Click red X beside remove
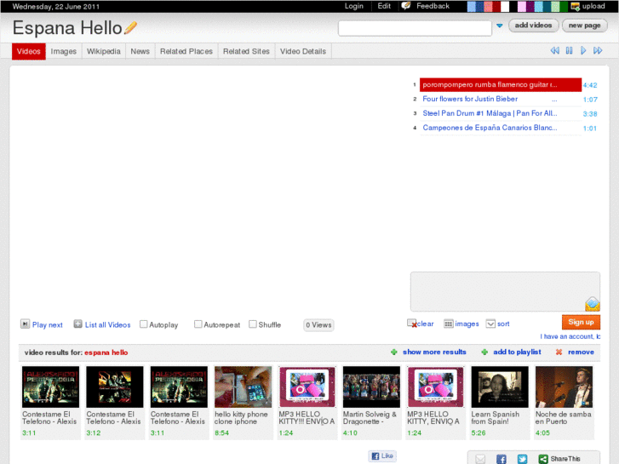The image size is (619, 464). coord(559,352)
